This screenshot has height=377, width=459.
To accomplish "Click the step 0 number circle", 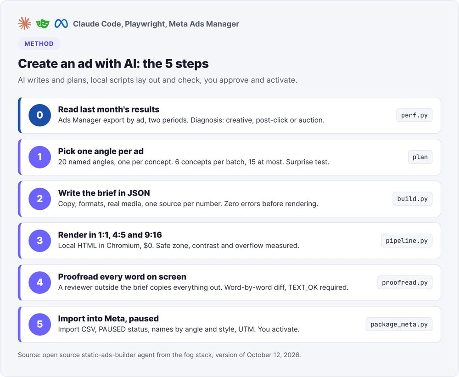I will (x=40, y=115).
